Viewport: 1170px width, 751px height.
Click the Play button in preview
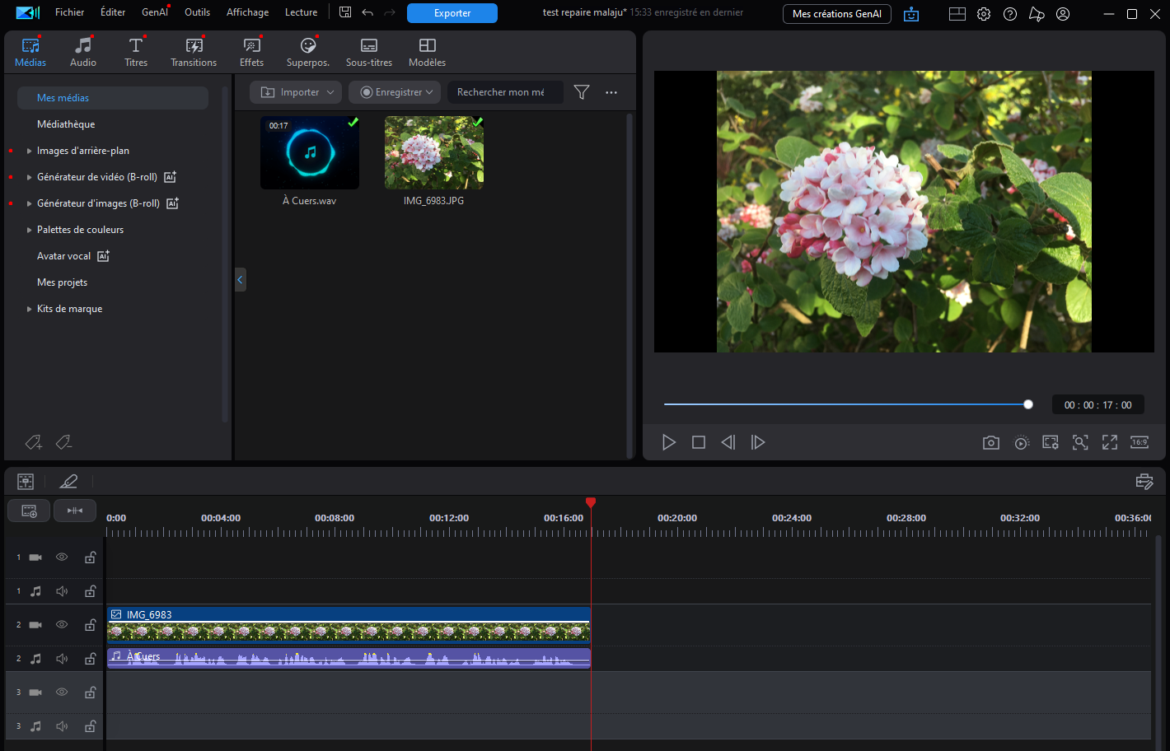tap(669, 443)
